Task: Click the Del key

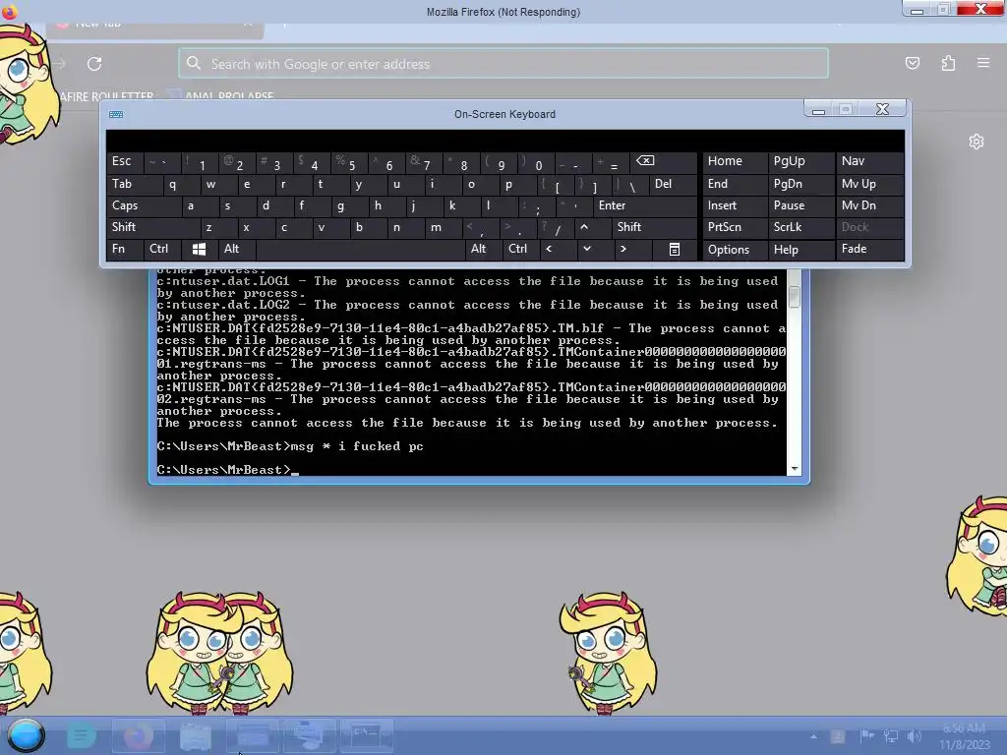Action: pyautogui.click(x=673, y=184)
